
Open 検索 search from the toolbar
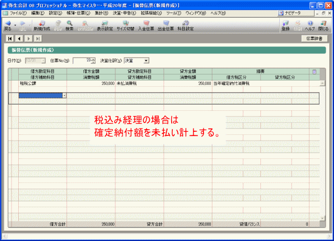(x=69, y=26)
